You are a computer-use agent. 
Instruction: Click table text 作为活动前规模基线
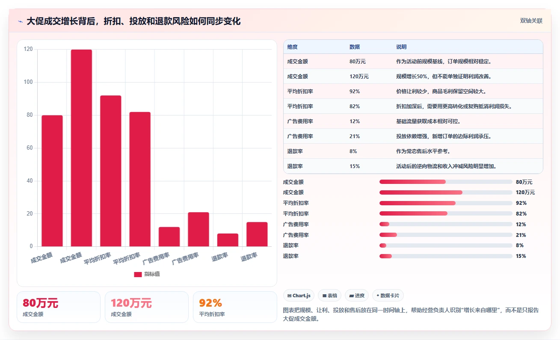click(419, 62)
